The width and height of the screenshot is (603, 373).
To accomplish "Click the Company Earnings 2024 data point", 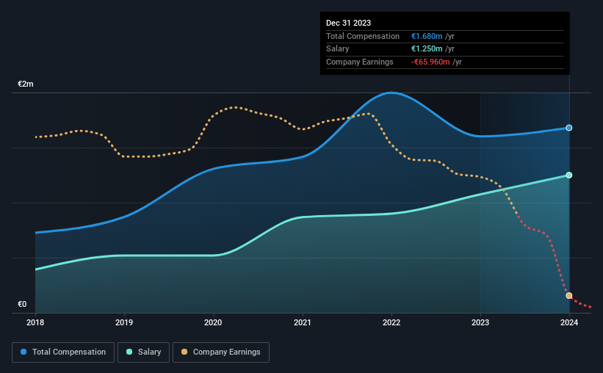I will [568, 296].
